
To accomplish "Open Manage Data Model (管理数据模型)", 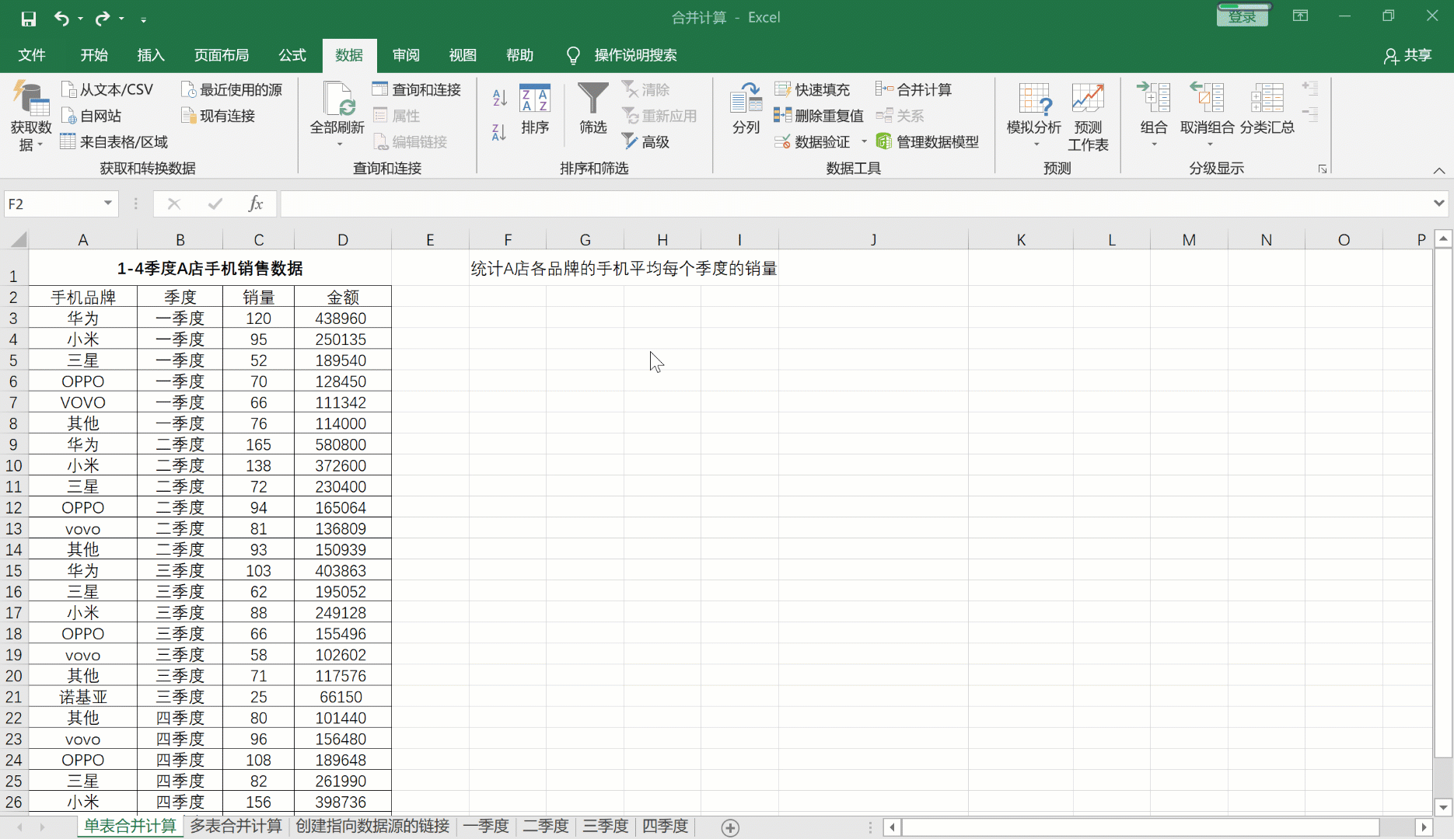I will click(927, 142).
